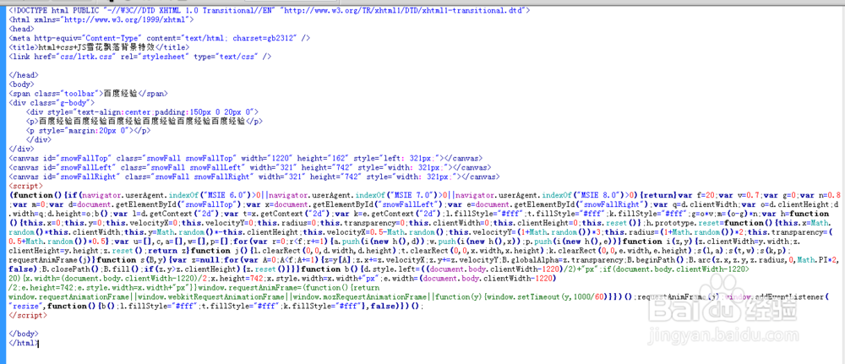Click the closing </head> tag
Image resolution: width=845 pixels, height=364 pixels.
(x=24, y=74)
